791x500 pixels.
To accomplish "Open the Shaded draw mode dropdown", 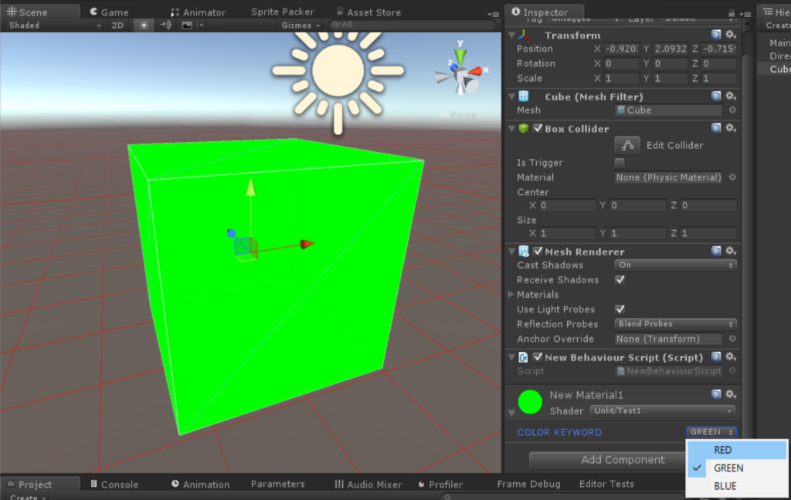I will click(53, 25).
